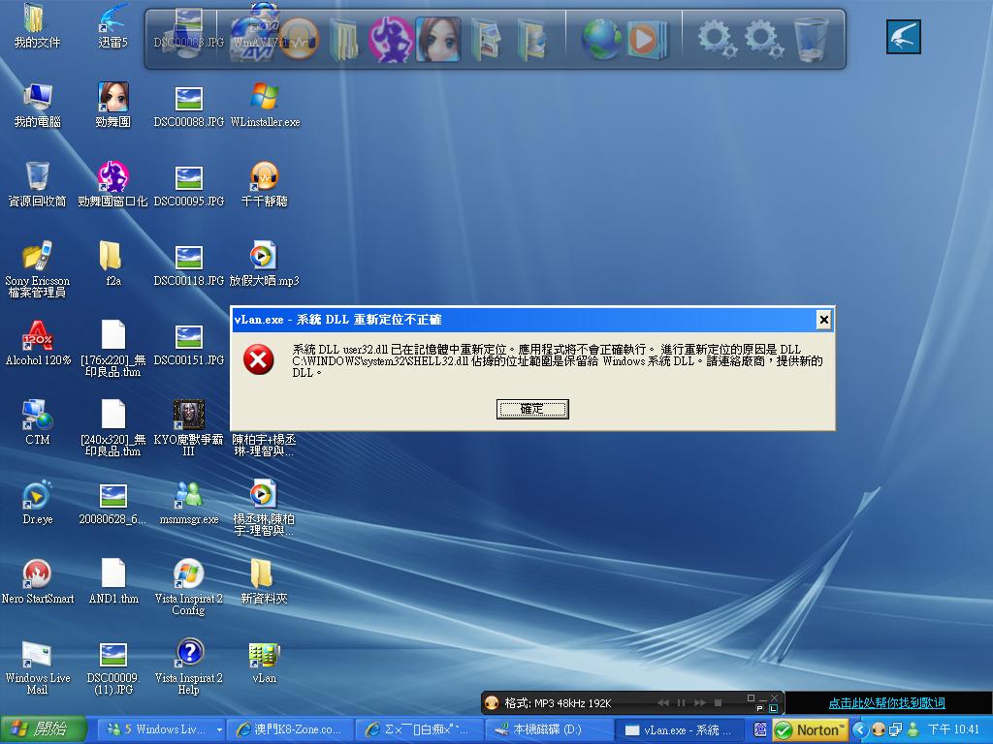Open the 資源回收筒 recycle bin
This screenshot has height=744, width=993.
click(37, 185)
